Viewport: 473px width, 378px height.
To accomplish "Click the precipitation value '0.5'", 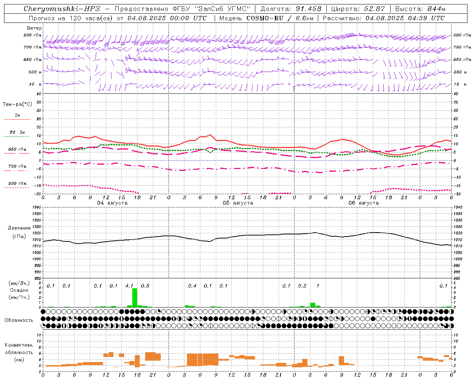I will click(145, 286).
